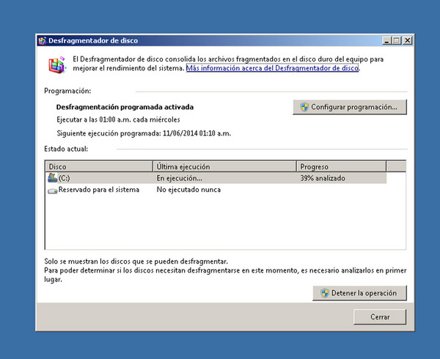Maximize the Desfragmentador de disco window

(x=396, y=40)
